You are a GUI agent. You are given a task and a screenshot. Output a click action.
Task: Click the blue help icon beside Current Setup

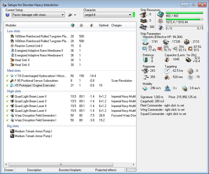coord(8,15)
